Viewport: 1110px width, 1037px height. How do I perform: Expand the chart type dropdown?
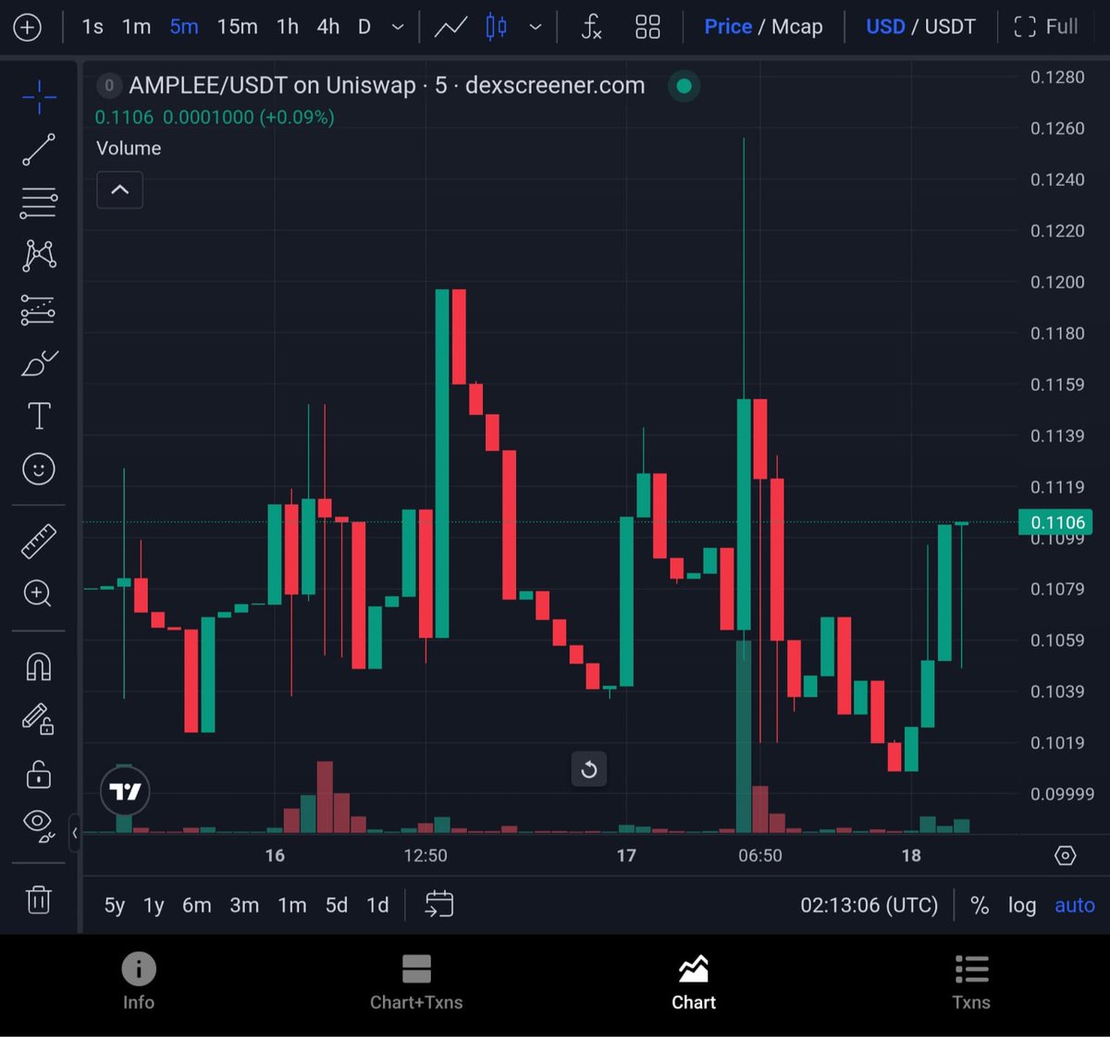(x=536, y=27)
